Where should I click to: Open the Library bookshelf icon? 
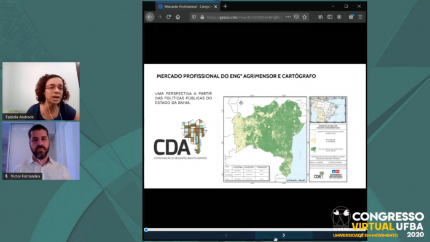point(321,17)
